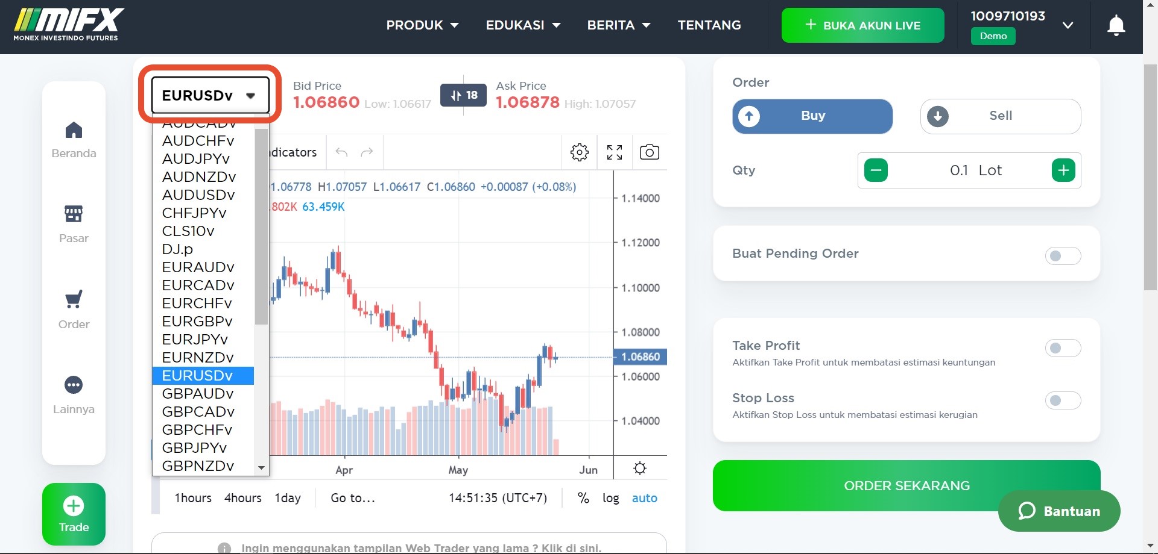This screenshot has height=554, width=1158.
Task: Take a chart snapshot with camera icon
Action: point(649,152)
